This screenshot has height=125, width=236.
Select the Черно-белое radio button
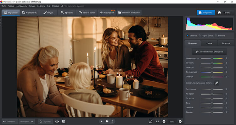pos(200,35)
